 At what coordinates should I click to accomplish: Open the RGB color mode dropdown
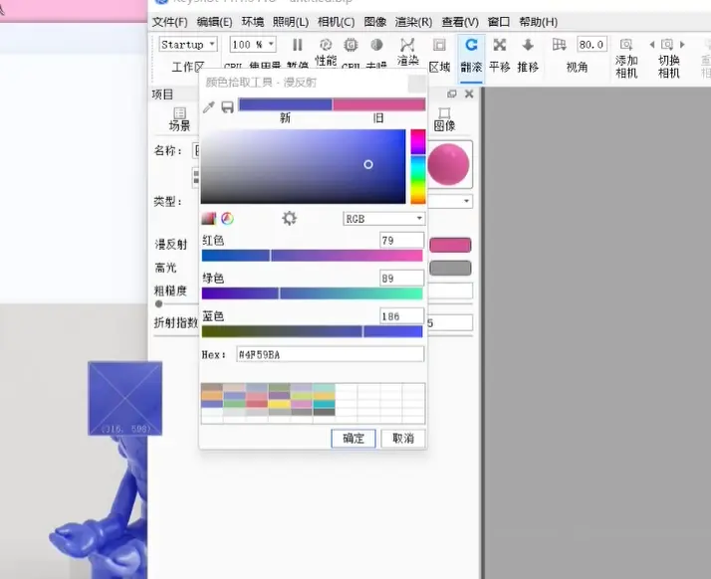[383, 218]
